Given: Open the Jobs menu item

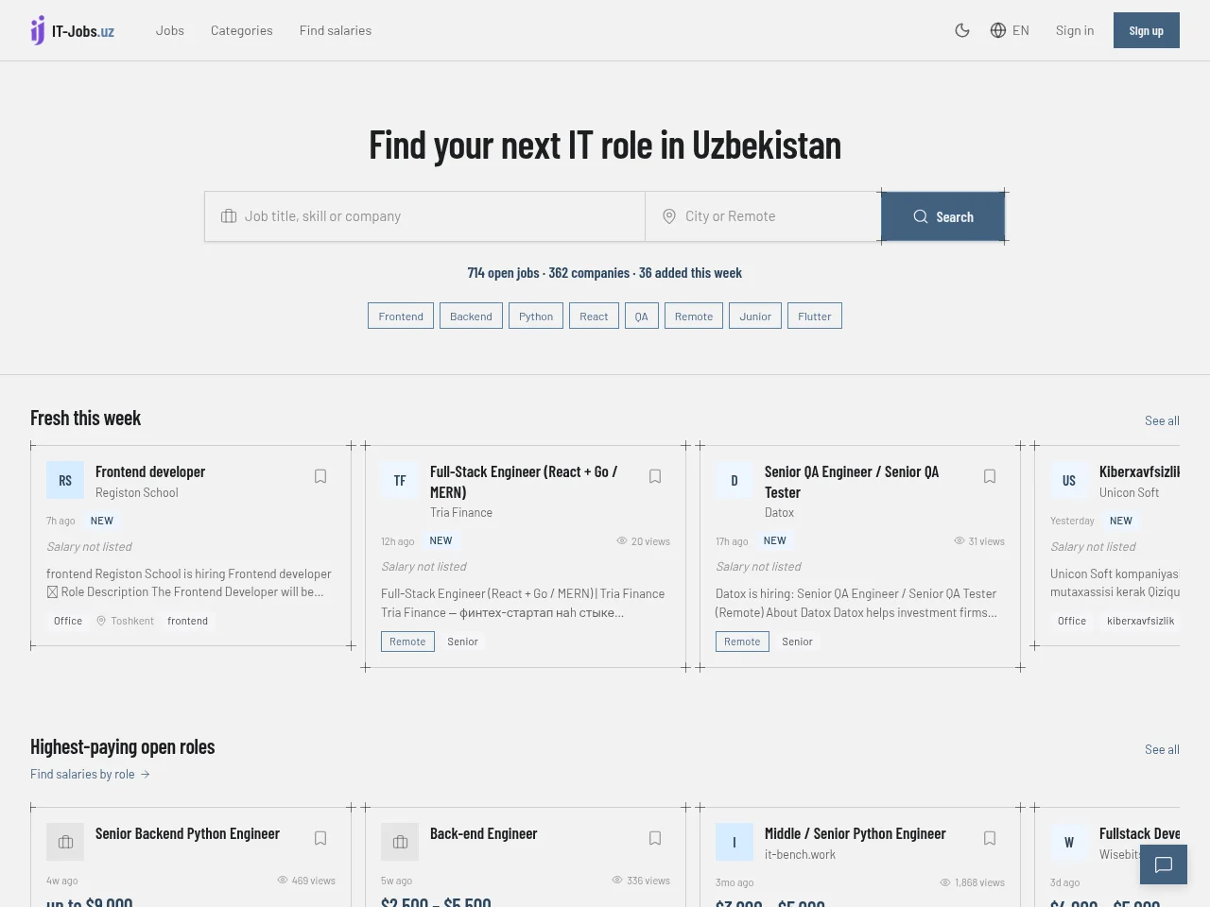Looking at the screenshot, I should point(170,30).
